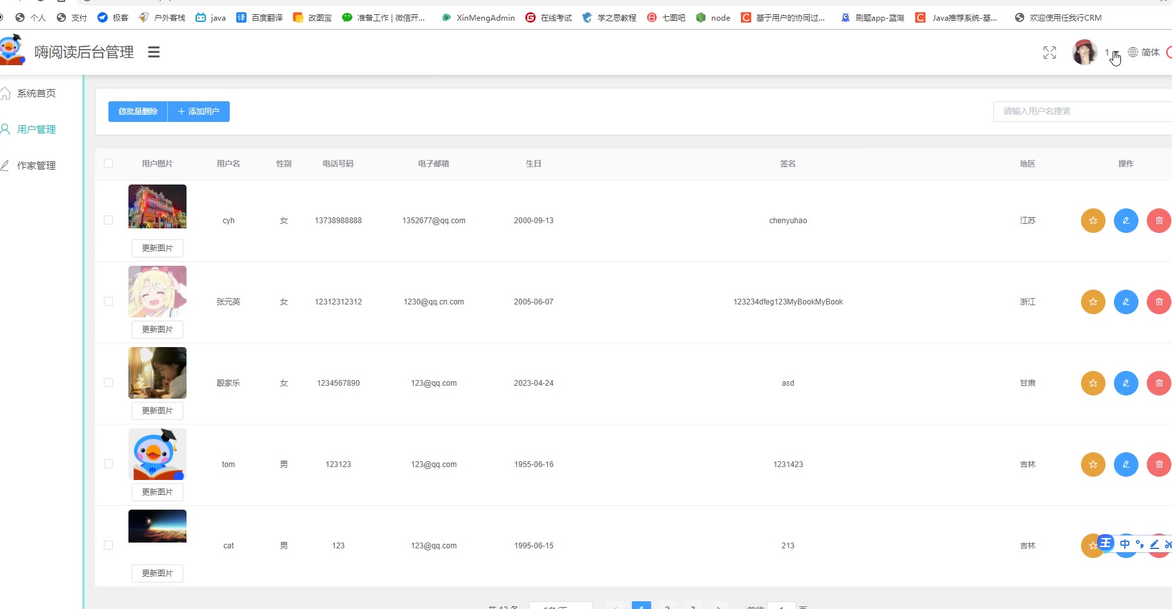Click the username 殷家乐 cell

[x=228, y=383]
